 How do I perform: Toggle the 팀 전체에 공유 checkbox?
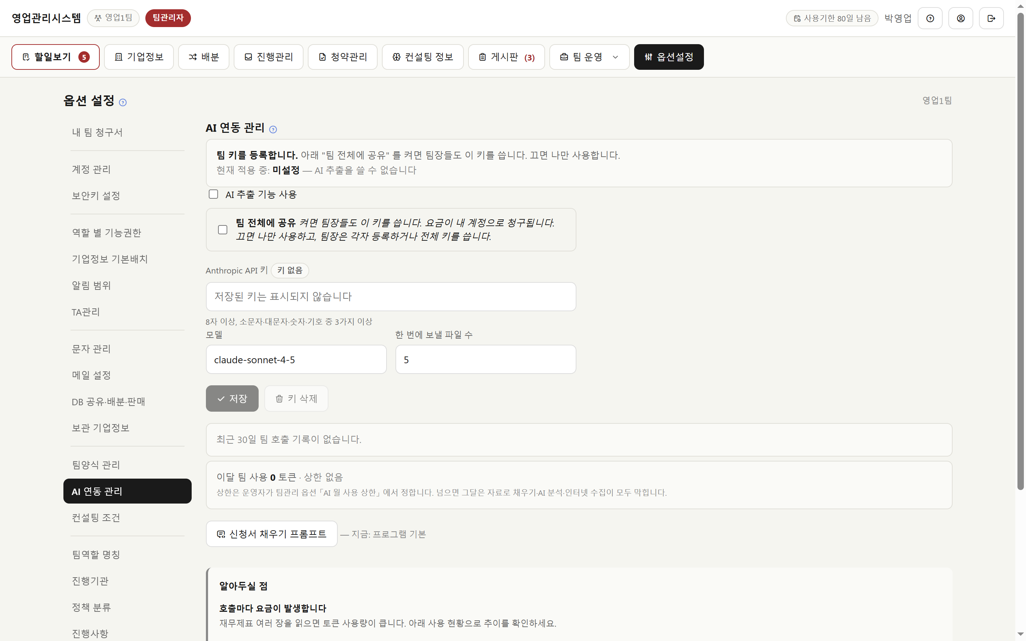tap(223, 229)
